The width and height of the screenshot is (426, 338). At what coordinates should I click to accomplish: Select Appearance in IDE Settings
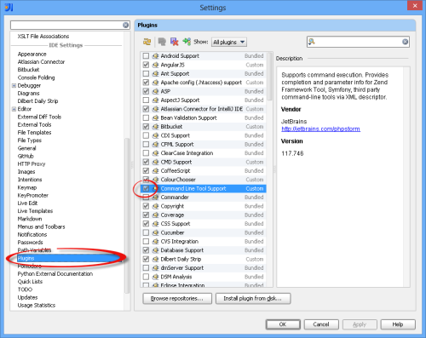click(x=32, y=54)
